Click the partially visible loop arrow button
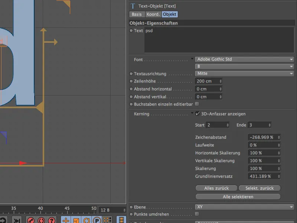The width and height of the screenshot is (297, 223). click(x=3, y=220)
